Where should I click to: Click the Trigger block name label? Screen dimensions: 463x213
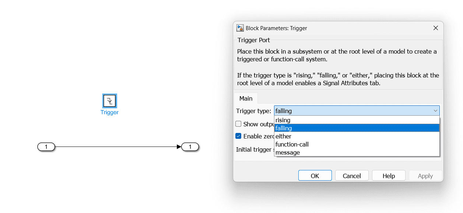pos(109,112)
